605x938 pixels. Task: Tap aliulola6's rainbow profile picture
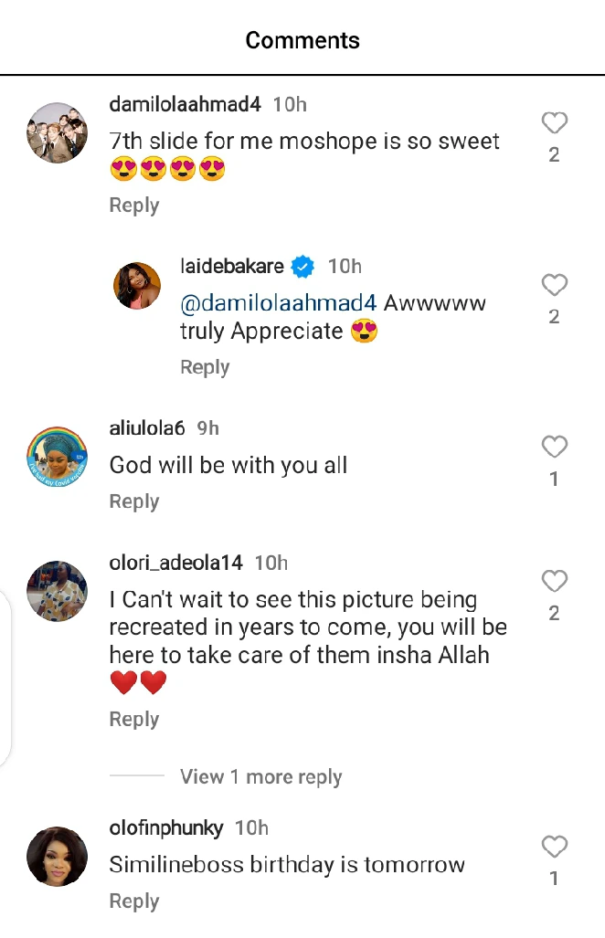(57, 457)
